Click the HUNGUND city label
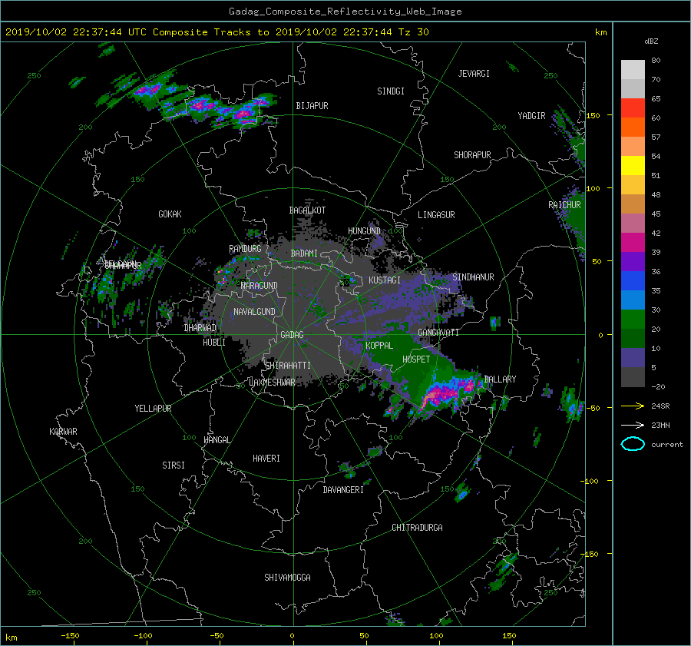 point(364,231)
